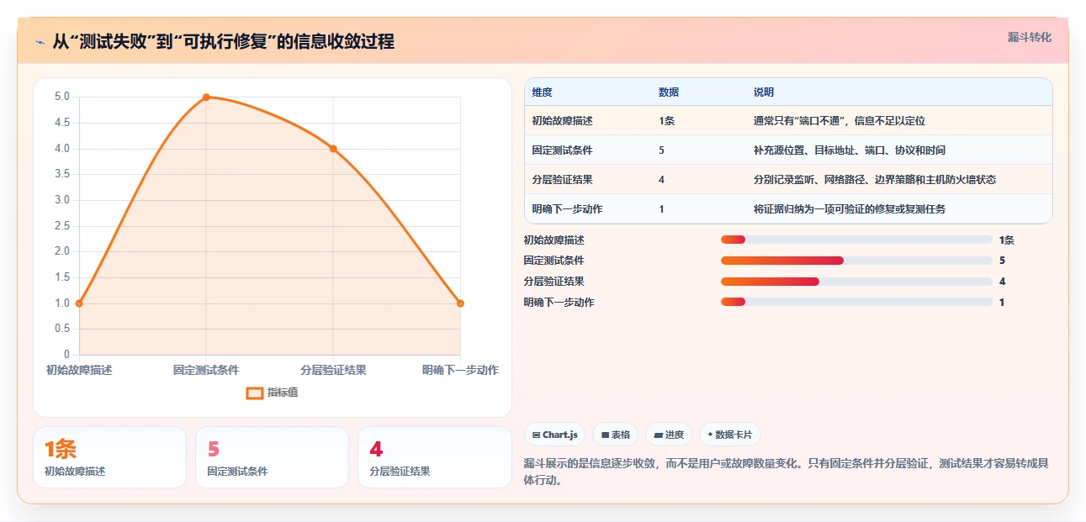
Task: Click the 漏斗转化 badge in the header
Action: point(1030,38)
